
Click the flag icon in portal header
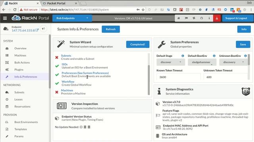[186, 18]
